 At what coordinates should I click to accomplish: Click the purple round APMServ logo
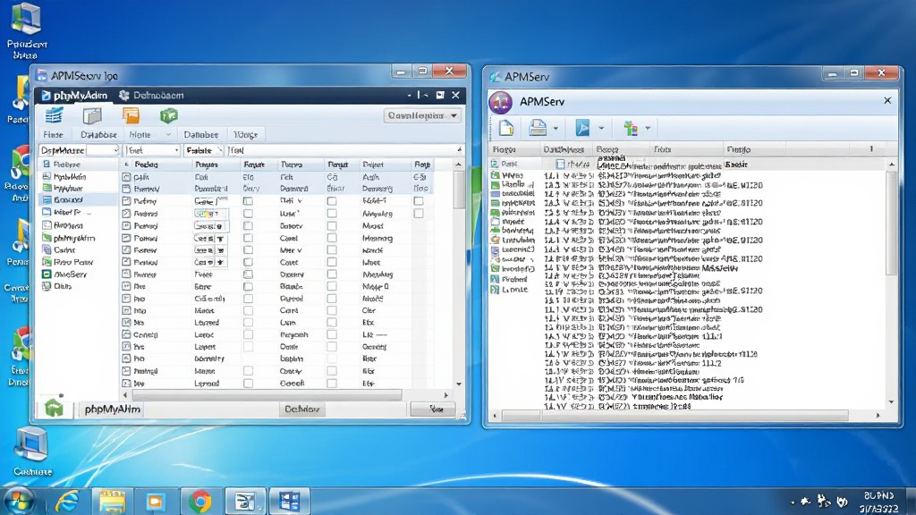click(501, 102)
